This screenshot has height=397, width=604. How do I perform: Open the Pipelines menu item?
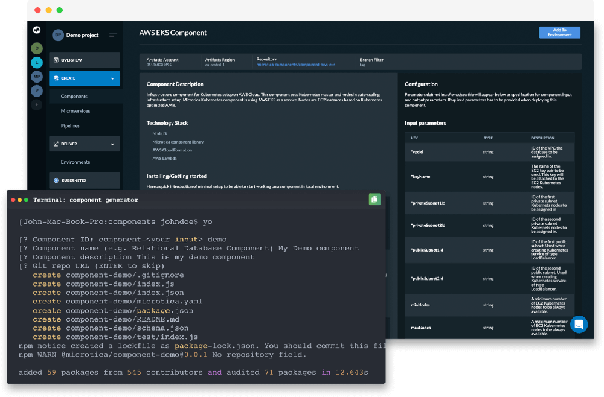(x=70, y=125)
